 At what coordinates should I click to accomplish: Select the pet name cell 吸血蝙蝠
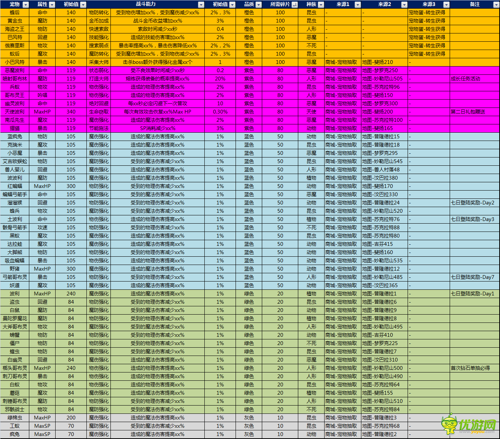(x=15, y=260)
